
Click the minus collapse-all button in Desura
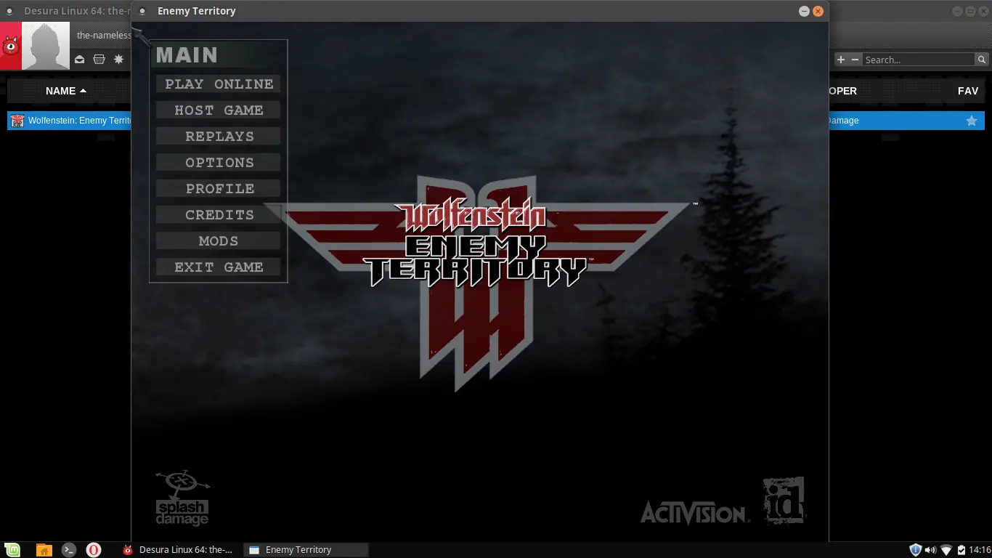[x=855, y=60]
